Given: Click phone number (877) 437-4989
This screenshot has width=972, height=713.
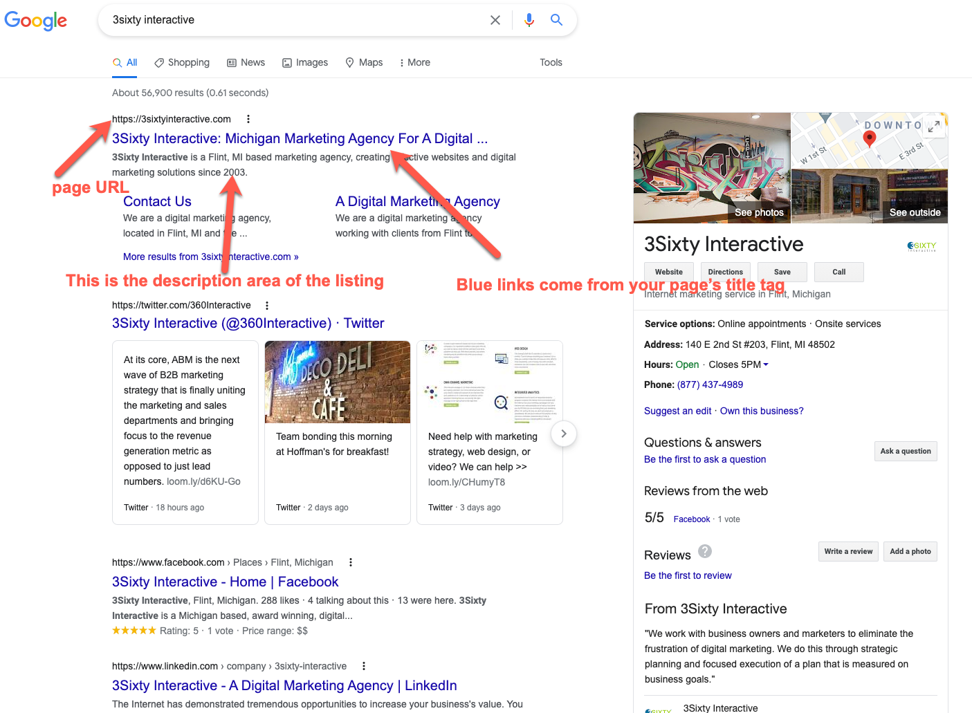Looking at the screenshot, I should [x=710, y=385].
